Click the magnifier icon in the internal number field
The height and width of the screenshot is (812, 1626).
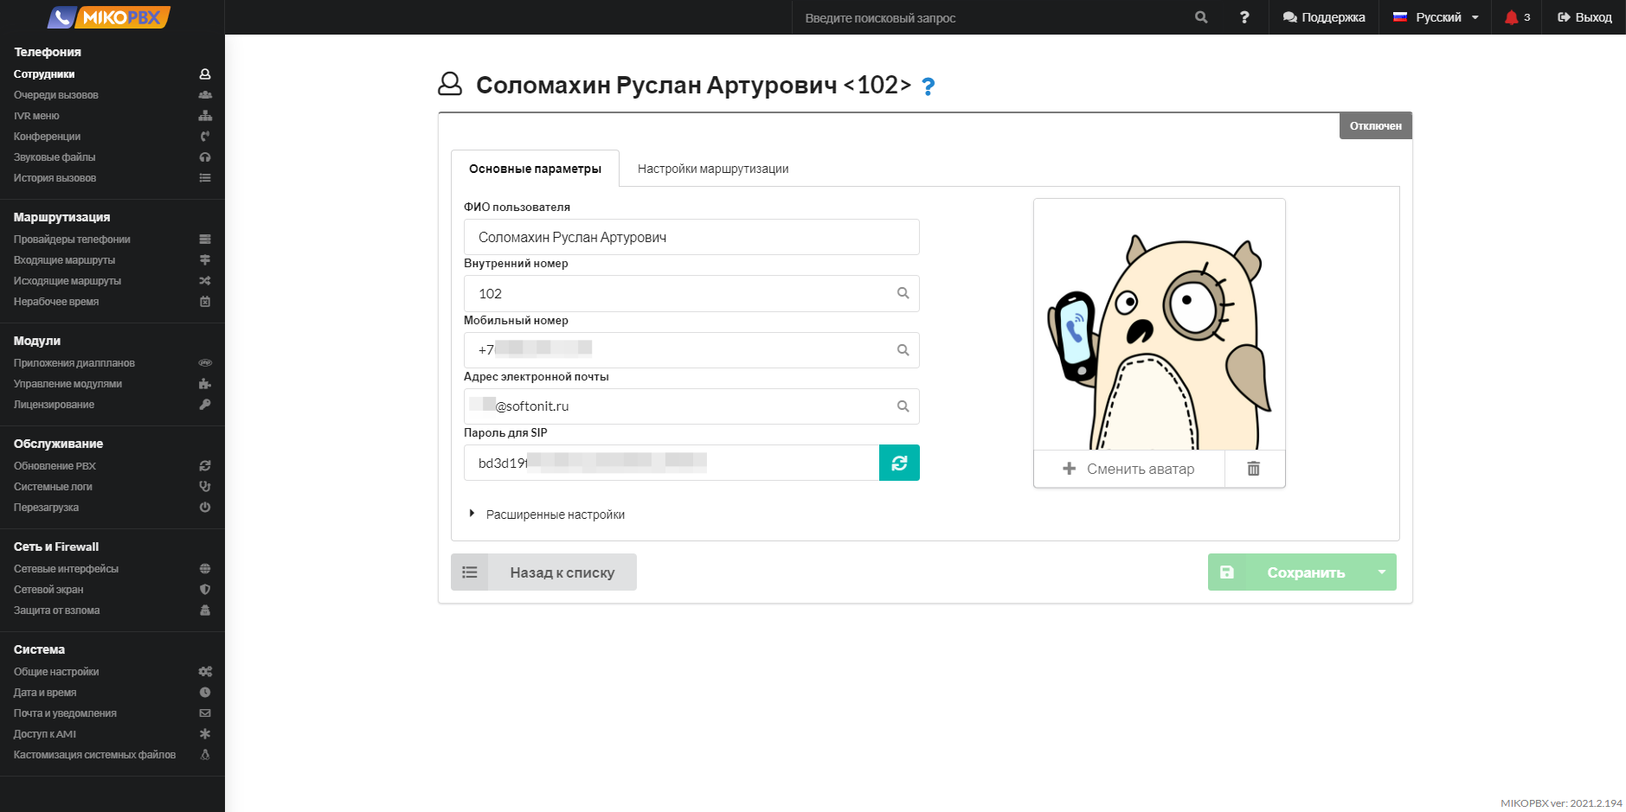903,293
